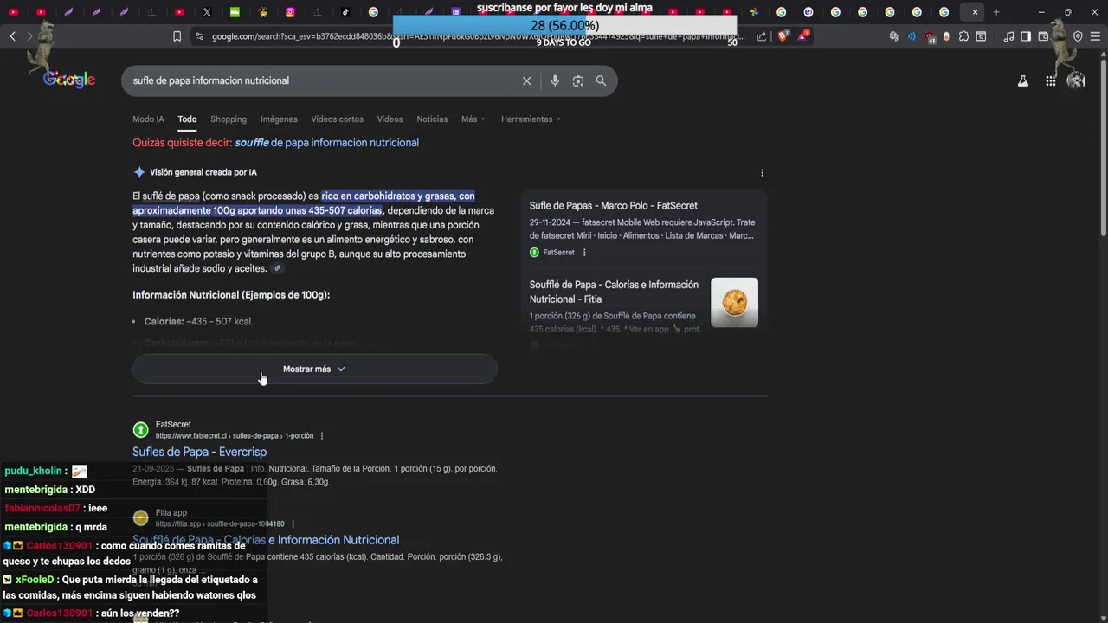Open a new browser tab
The width and height of the screenshot is (1108, 623).
[996, 12]
